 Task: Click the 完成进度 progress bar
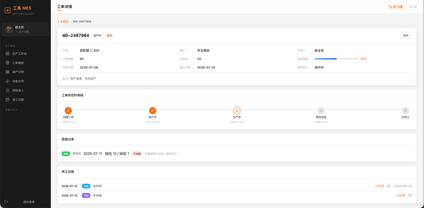tap(337, 59)
